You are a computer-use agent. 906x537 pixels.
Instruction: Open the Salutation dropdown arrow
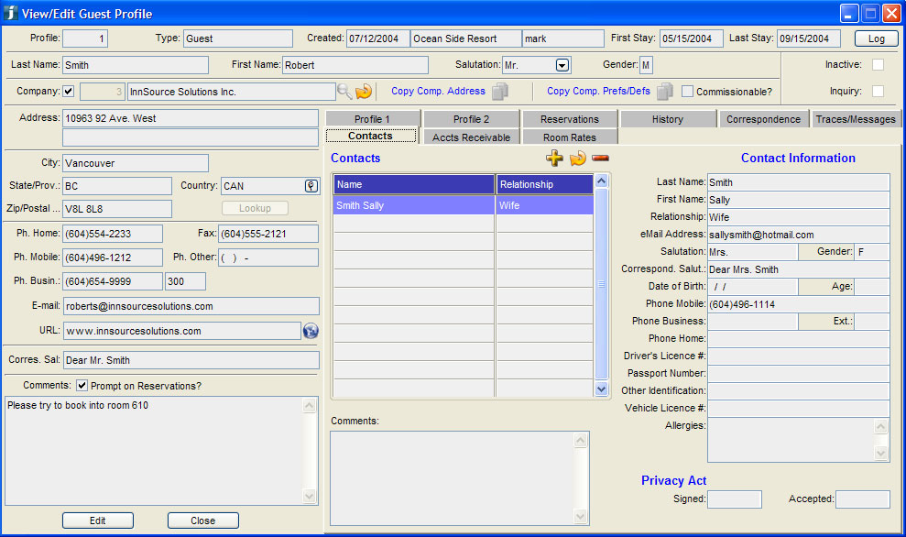562,65
